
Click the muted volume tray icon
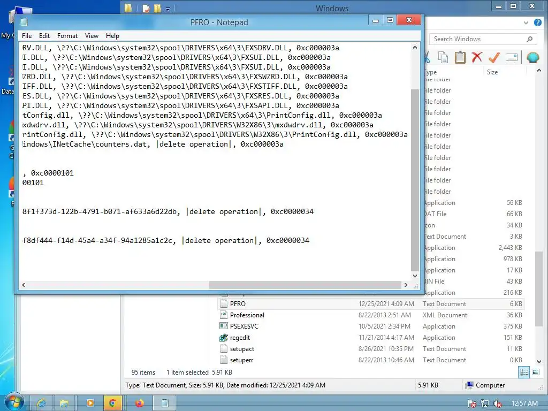(x=498, y=404)
